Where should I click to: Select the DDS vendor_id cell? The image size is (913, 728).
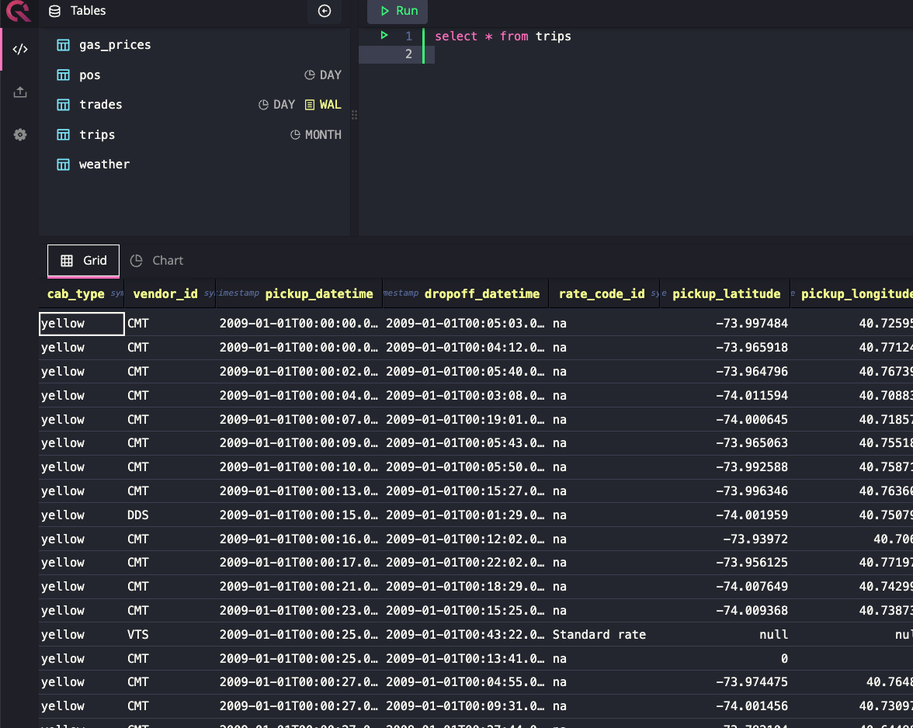point(170,515)
